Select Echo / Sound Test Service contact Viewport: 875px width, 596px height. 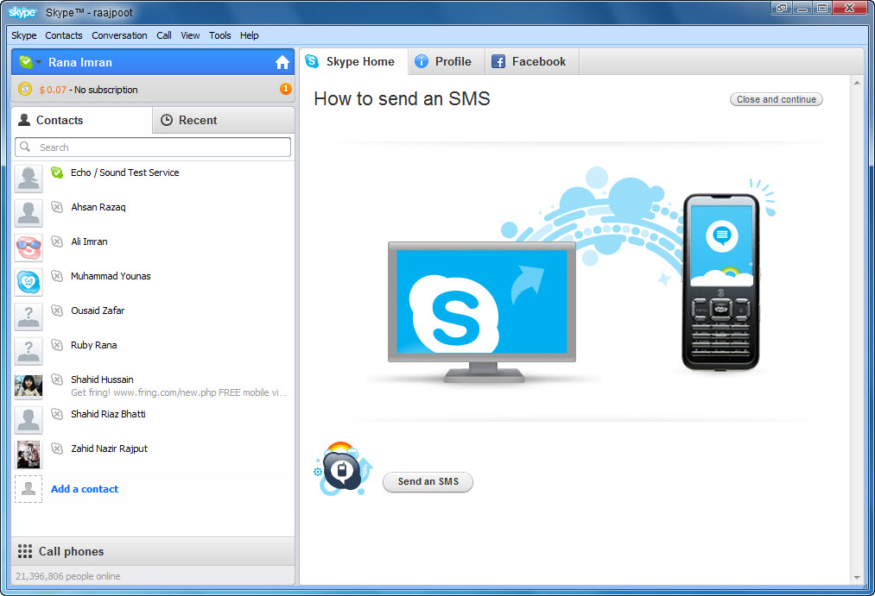pos(153,179)
